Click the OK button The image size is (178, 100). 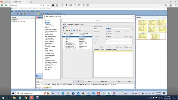pos(78,81)
